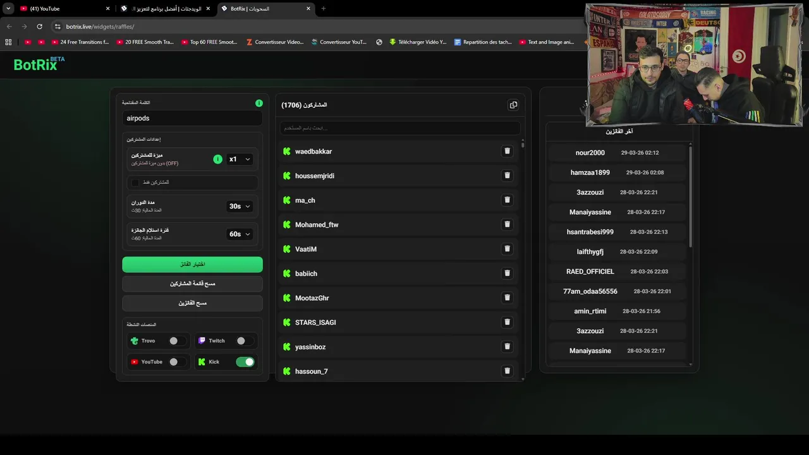Delete participant waedbakkar with trash icon
Image resolution: width=809 pixels, height=455 pixels.
(507, 151)
